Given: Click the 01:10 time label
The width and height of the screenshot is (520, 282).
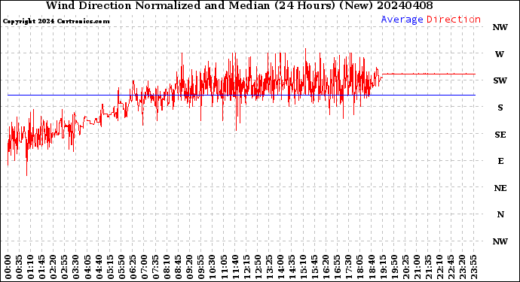Looking at the screenshot, I should click(x=31, y=267).
